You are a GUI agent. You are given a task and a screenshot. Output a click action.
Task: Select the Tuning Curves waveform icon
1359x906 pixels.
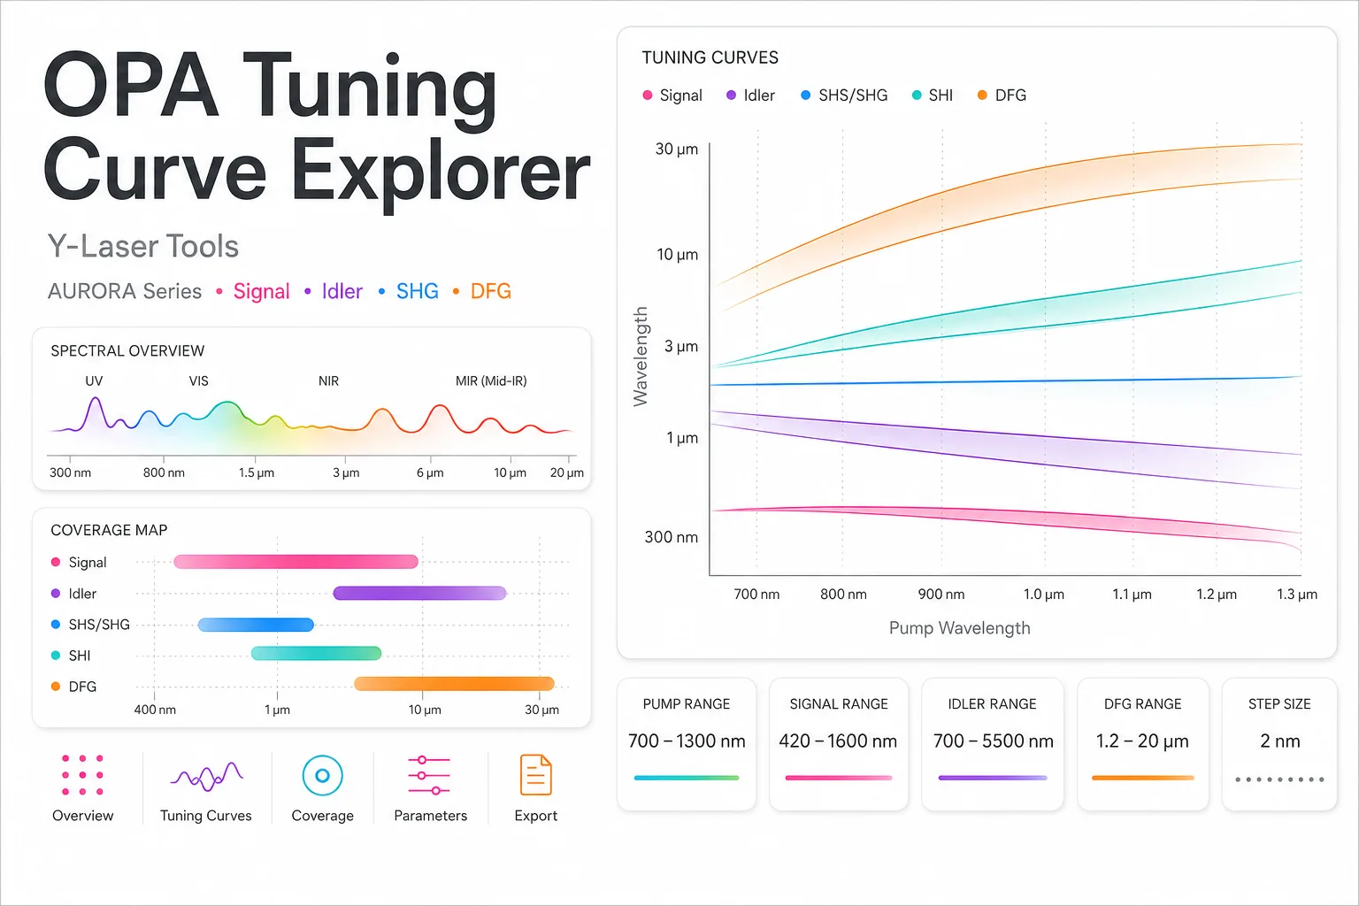point(206,776)
